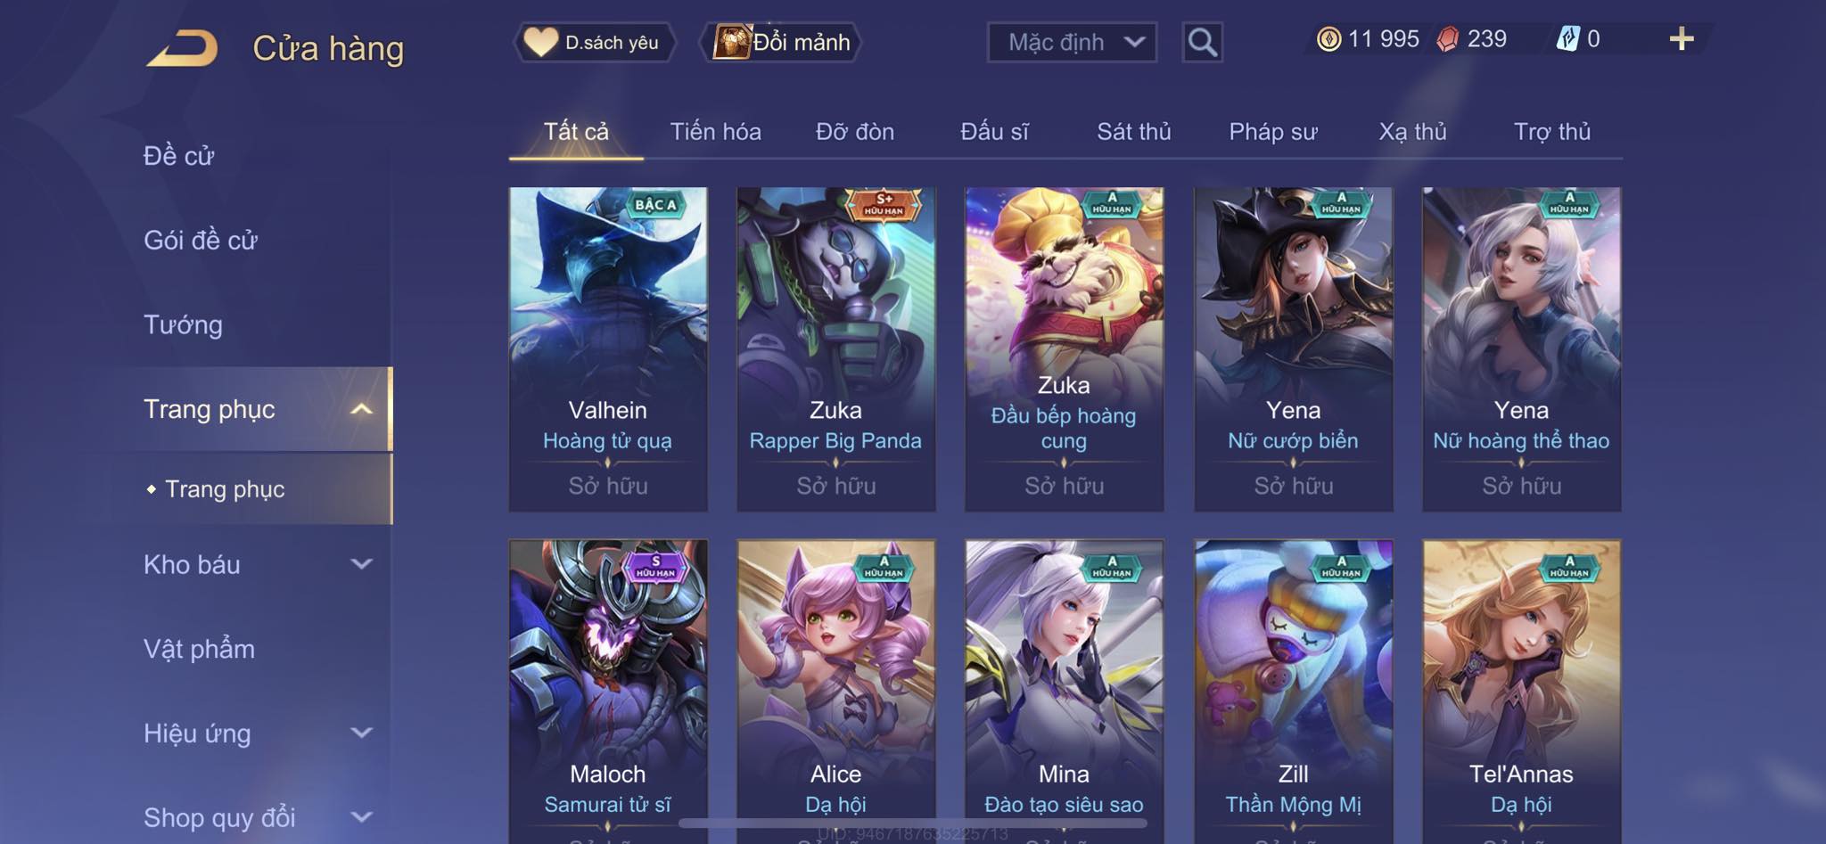The width and height of the screenshot is (1826, 844).
Task: Select the Valhein Hoàng tử quạ skin card
Action: point(608,348)
